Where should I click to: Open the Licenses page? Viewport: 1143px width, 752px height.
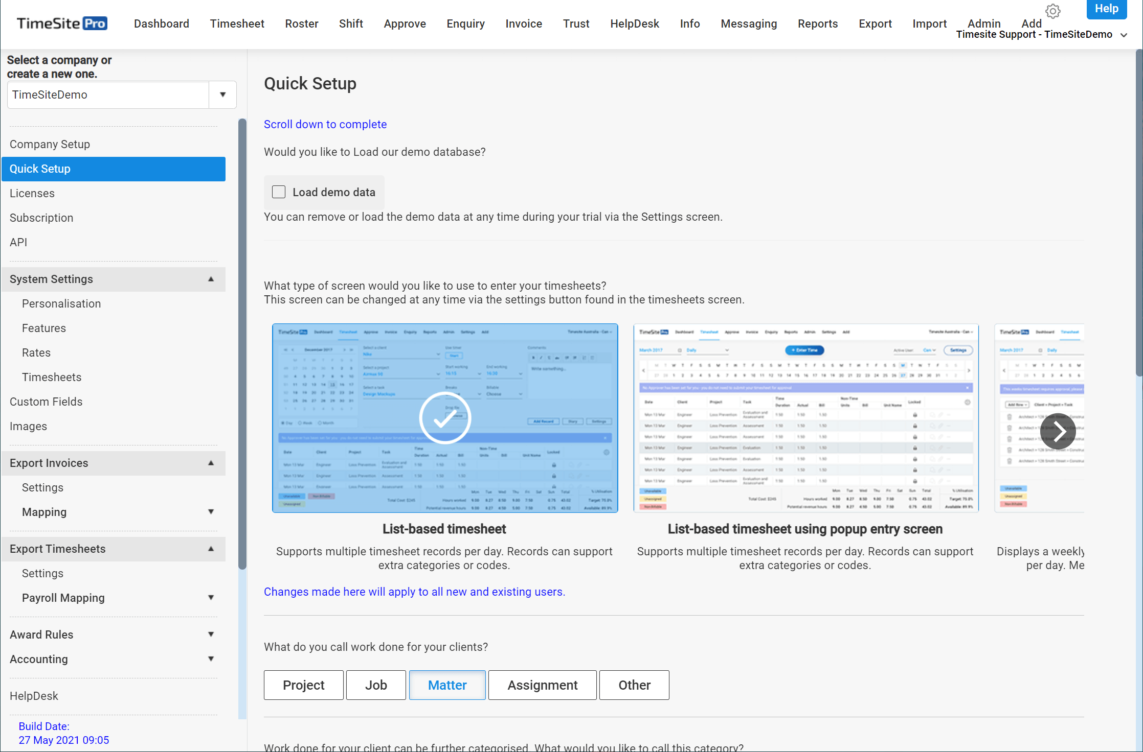click(x=32, y=193)
